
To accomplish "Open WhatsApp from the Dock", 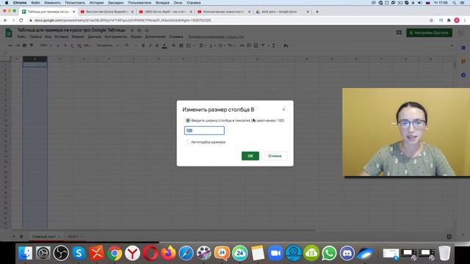I will 329,253.
